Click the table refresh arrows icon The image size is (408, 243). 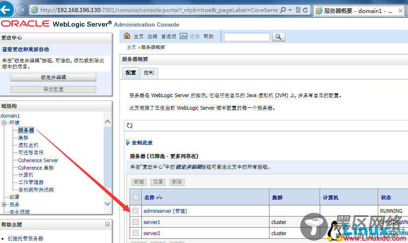pyautogui.click(x=130, y=125)
